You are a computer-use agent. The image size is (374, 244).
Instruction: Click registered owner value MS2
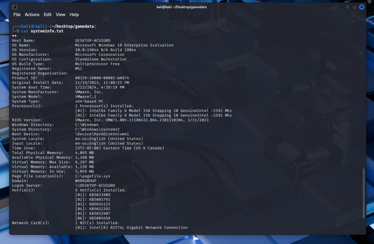pyautogui.click(x=79, y=69)
